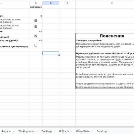Click the 'Если была отмена записи' text cell
Screen dimensions: 134x134
pyautogui.click(x=105, y=75)
